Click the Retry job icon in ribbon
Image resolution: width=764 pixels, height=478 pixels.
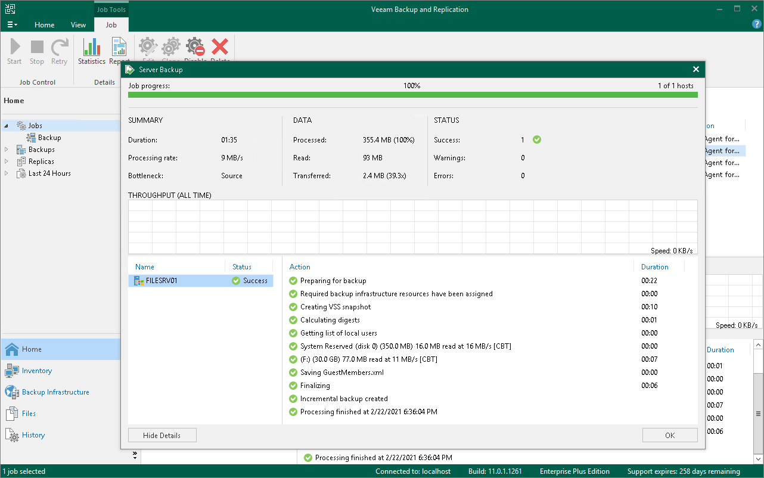pyautogui.click(x=59, y=47)
